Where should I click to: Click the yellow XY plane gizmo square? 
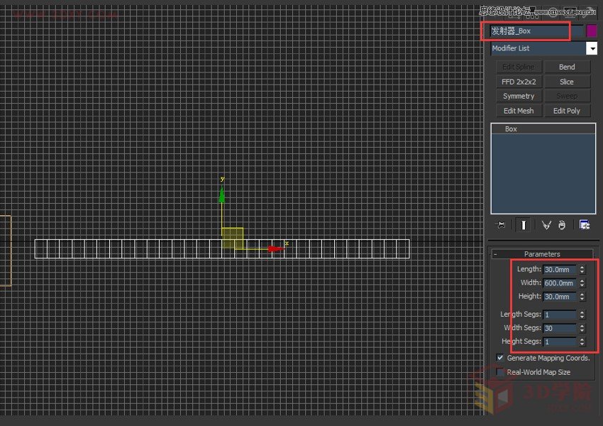pyautogui.click(x=233, y=238)
